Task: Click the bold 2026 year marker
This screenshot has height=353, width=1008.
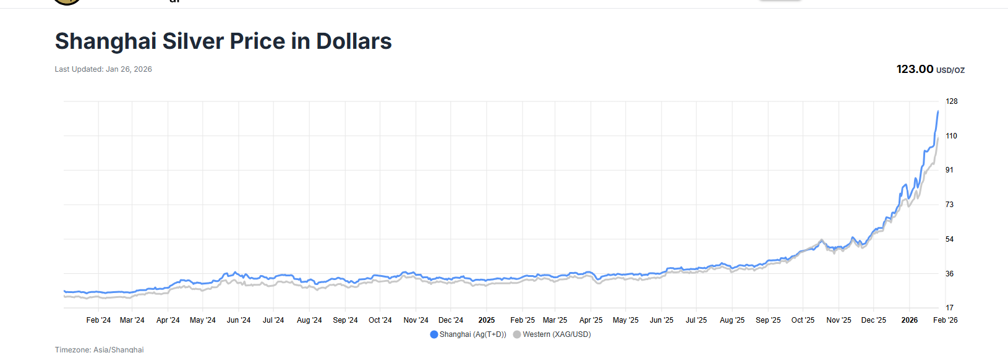Action: (910, 320)
